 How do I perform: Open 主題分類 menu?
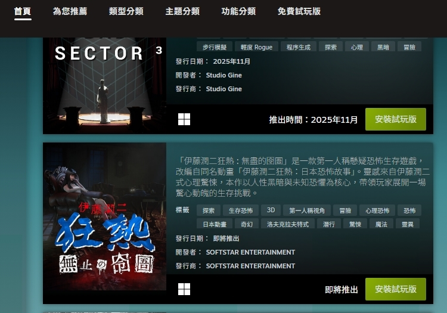pos(182,11)
